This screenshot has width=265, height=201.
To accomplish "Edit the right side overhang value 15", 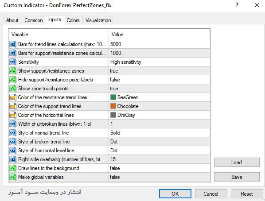I will coord(159,159).
